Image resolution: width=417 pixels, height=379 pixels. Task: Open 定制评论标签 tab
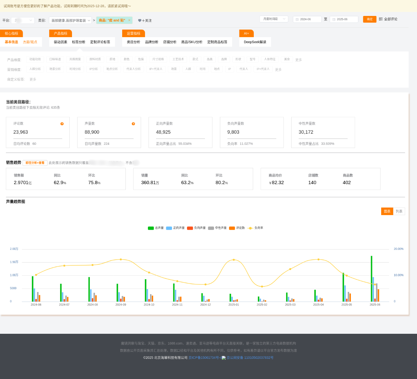click(x=100, y=42)
